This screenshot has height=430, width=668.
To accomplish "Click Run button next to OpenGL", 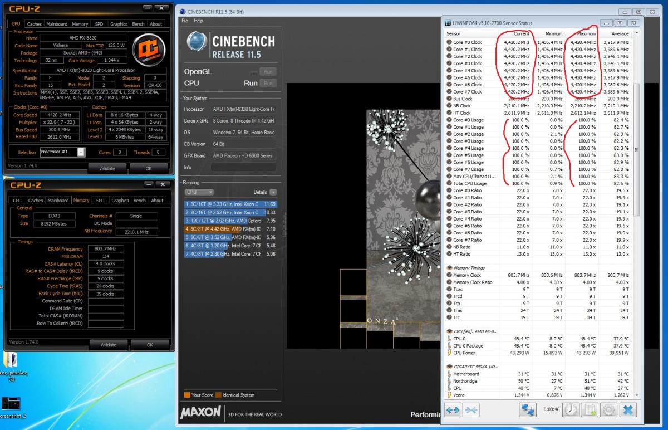I will 268,72.
